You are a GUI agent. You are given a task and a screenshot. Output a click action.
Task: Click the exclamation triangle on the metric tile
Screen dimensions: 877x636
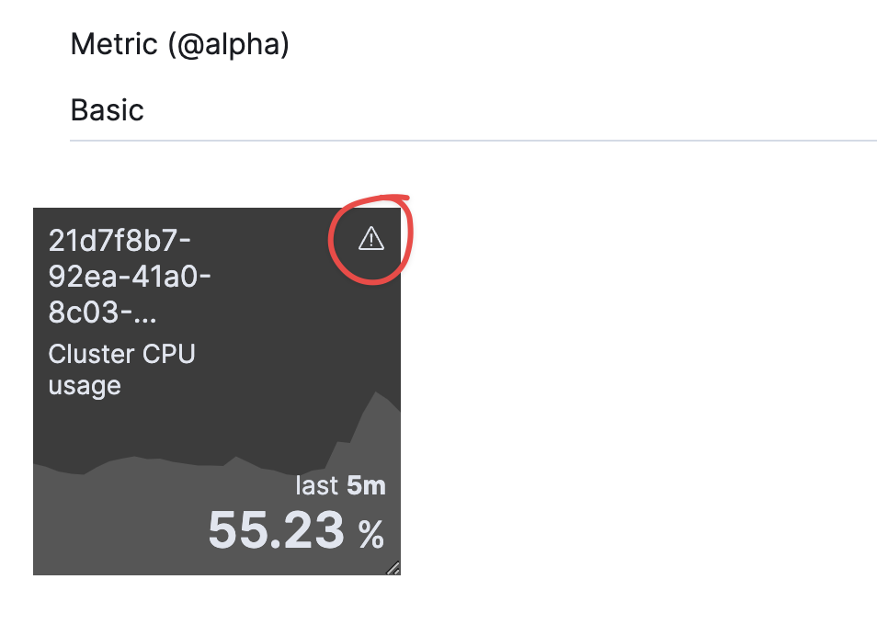coord(370,237)
